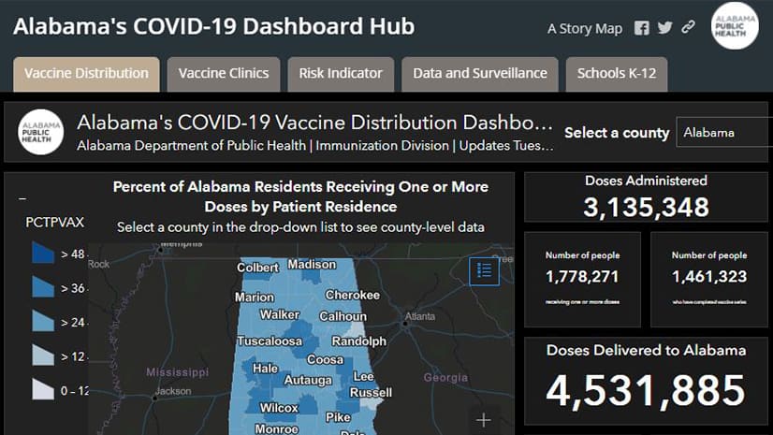Viewport: 773px width, 435px height.
Task: Click the > 48 legend color swatch
Action: click(43, 253)
